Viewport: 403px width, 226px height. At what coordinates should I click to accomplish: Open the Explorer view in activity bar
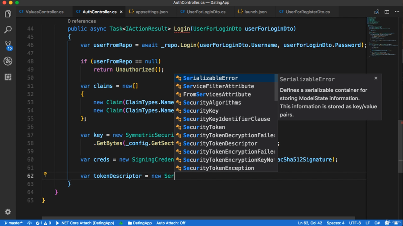click(x=8, y=14)
